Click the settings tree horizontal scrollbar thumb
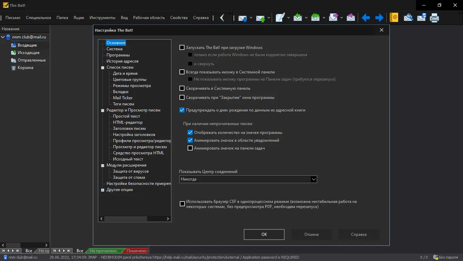Screen dimensions: 463x261 coord(126,219)
